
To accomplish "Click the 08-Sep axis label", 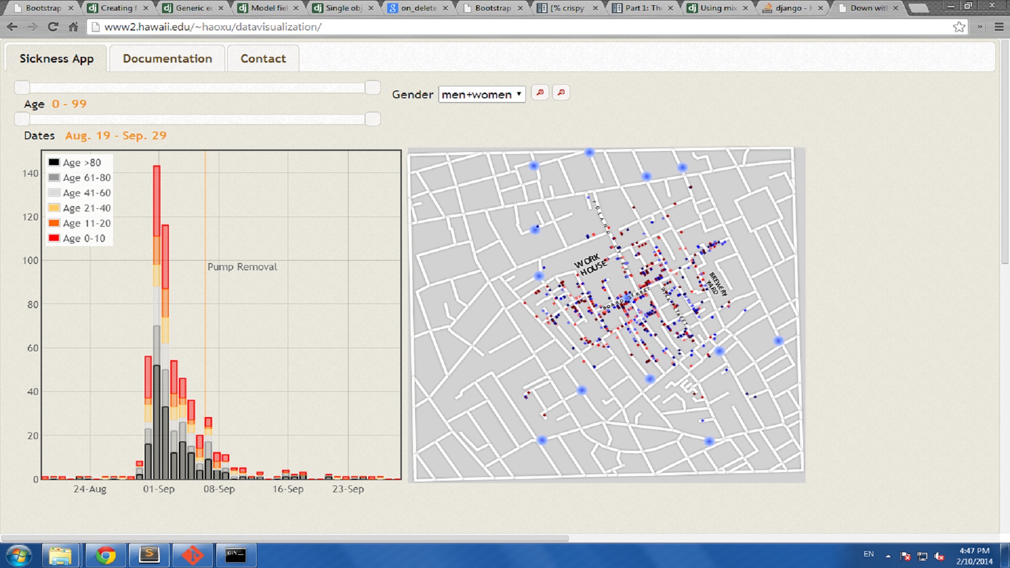I will point(219,489).
